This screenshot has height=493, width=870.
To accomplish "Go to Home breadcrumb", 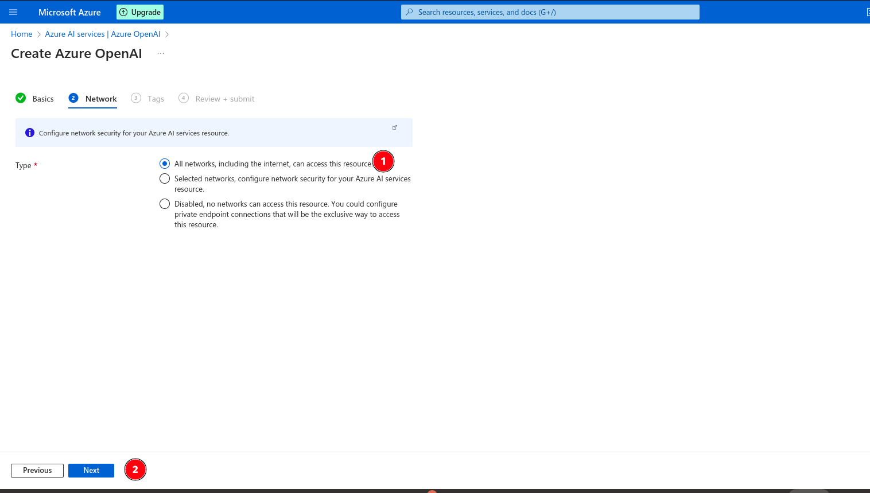I will pos(22,34).
